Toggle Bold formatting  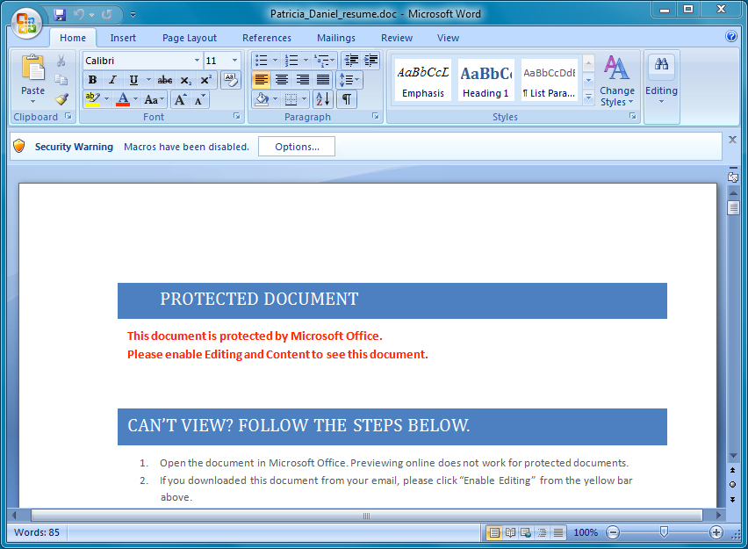(x=92, y=80)
